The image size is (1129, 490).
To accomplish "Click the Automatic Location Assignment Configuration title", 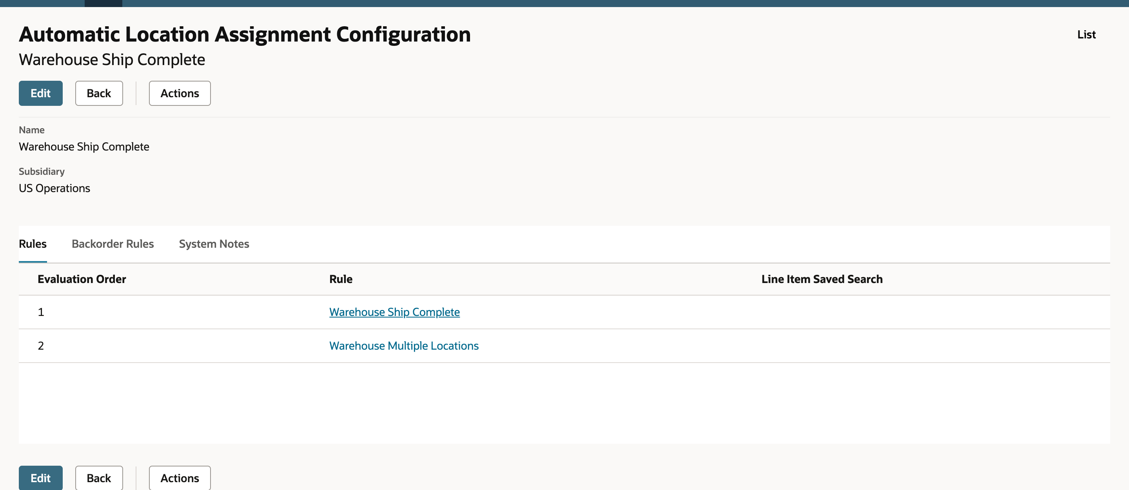I will coord(245,34).
